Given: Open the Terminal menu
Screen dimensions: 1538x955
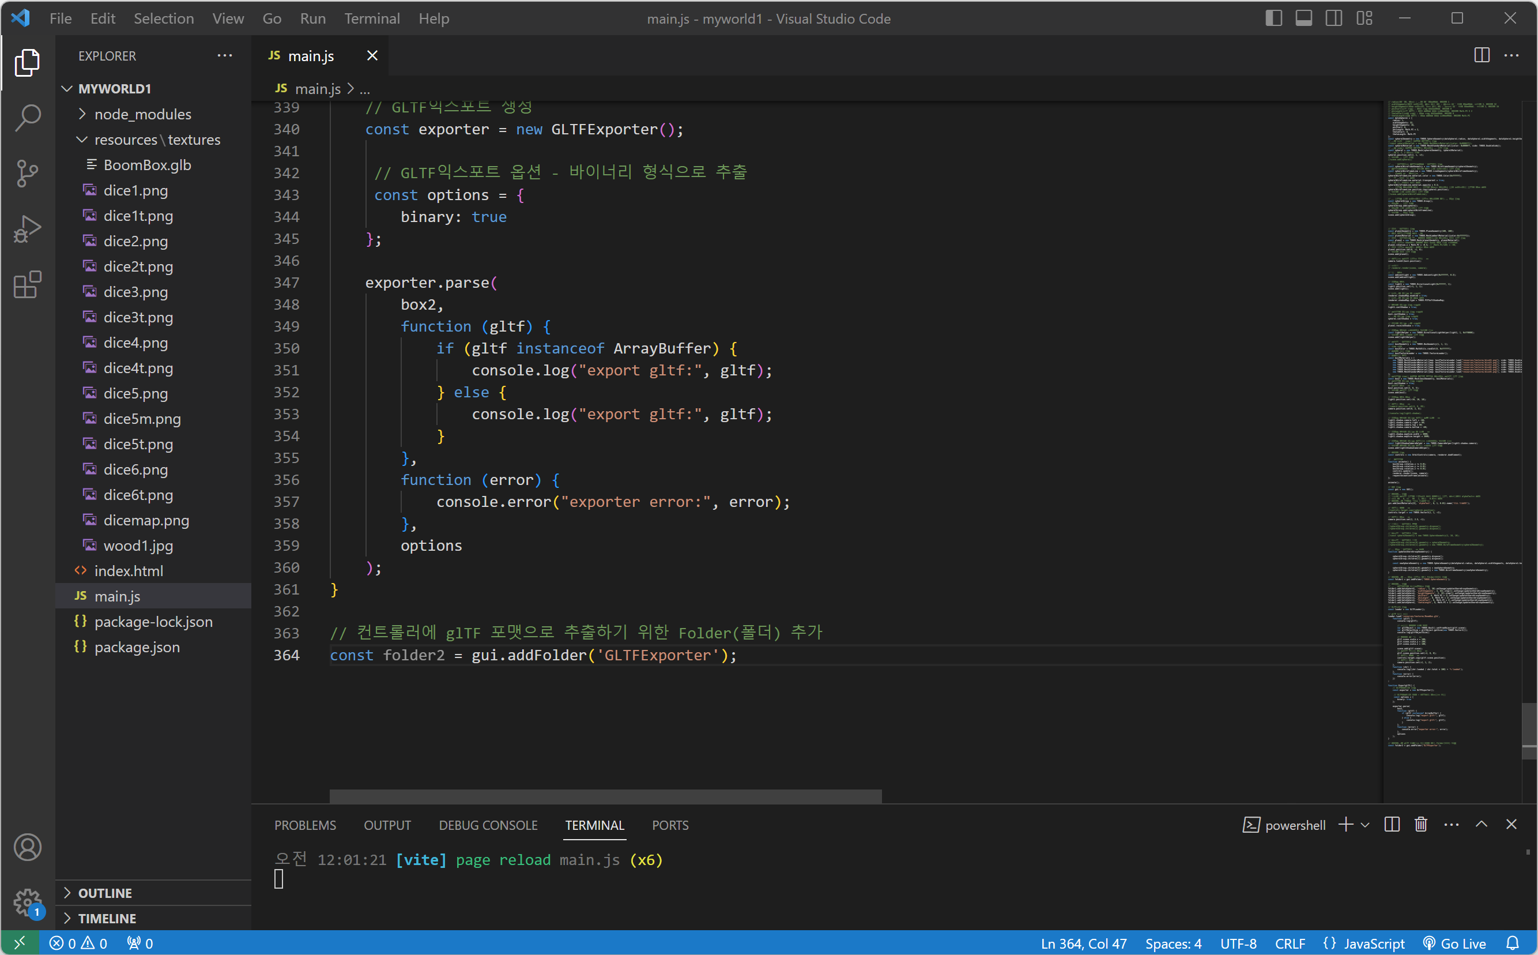Looking at the screenshot, I should [x=372, y=18].
